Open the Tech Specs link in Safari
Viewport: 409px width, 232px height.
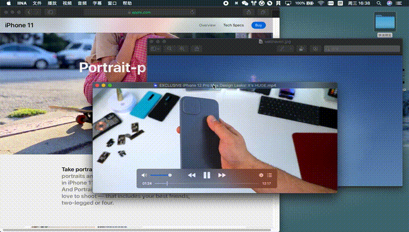click(233, 26)
